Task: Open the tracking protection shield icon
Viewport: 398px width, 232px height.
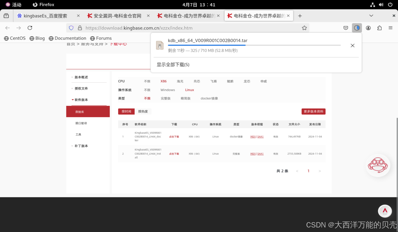Action: tap(71, 28)
